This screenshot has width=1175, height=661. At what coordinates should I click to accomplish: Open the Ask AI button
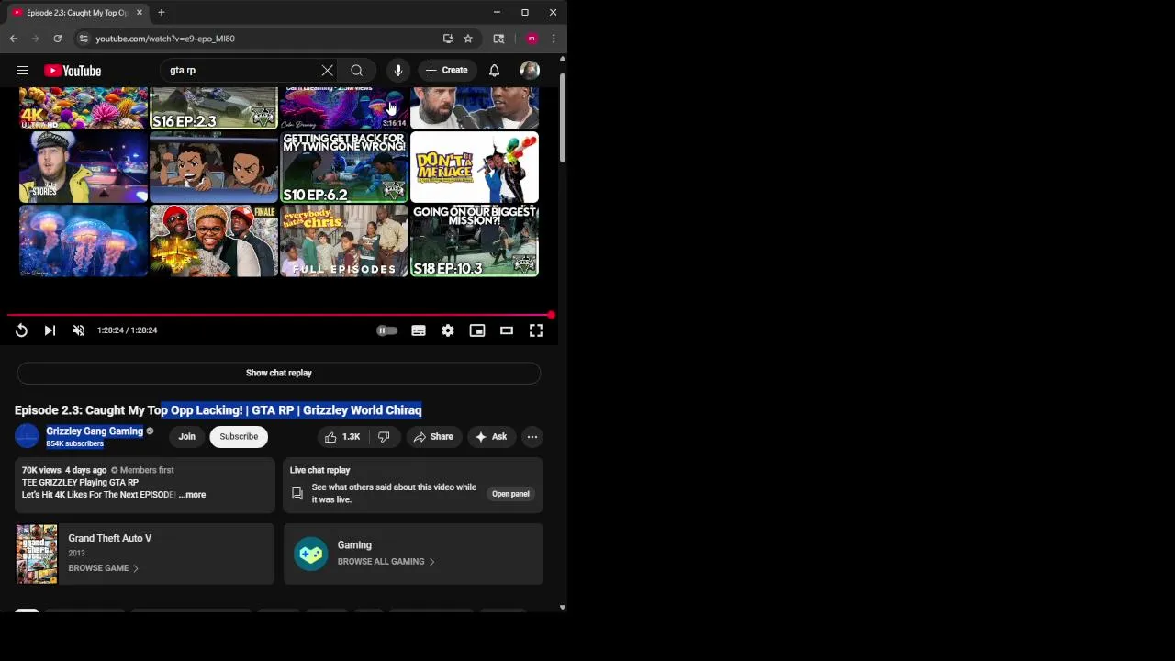coord(491,437)
